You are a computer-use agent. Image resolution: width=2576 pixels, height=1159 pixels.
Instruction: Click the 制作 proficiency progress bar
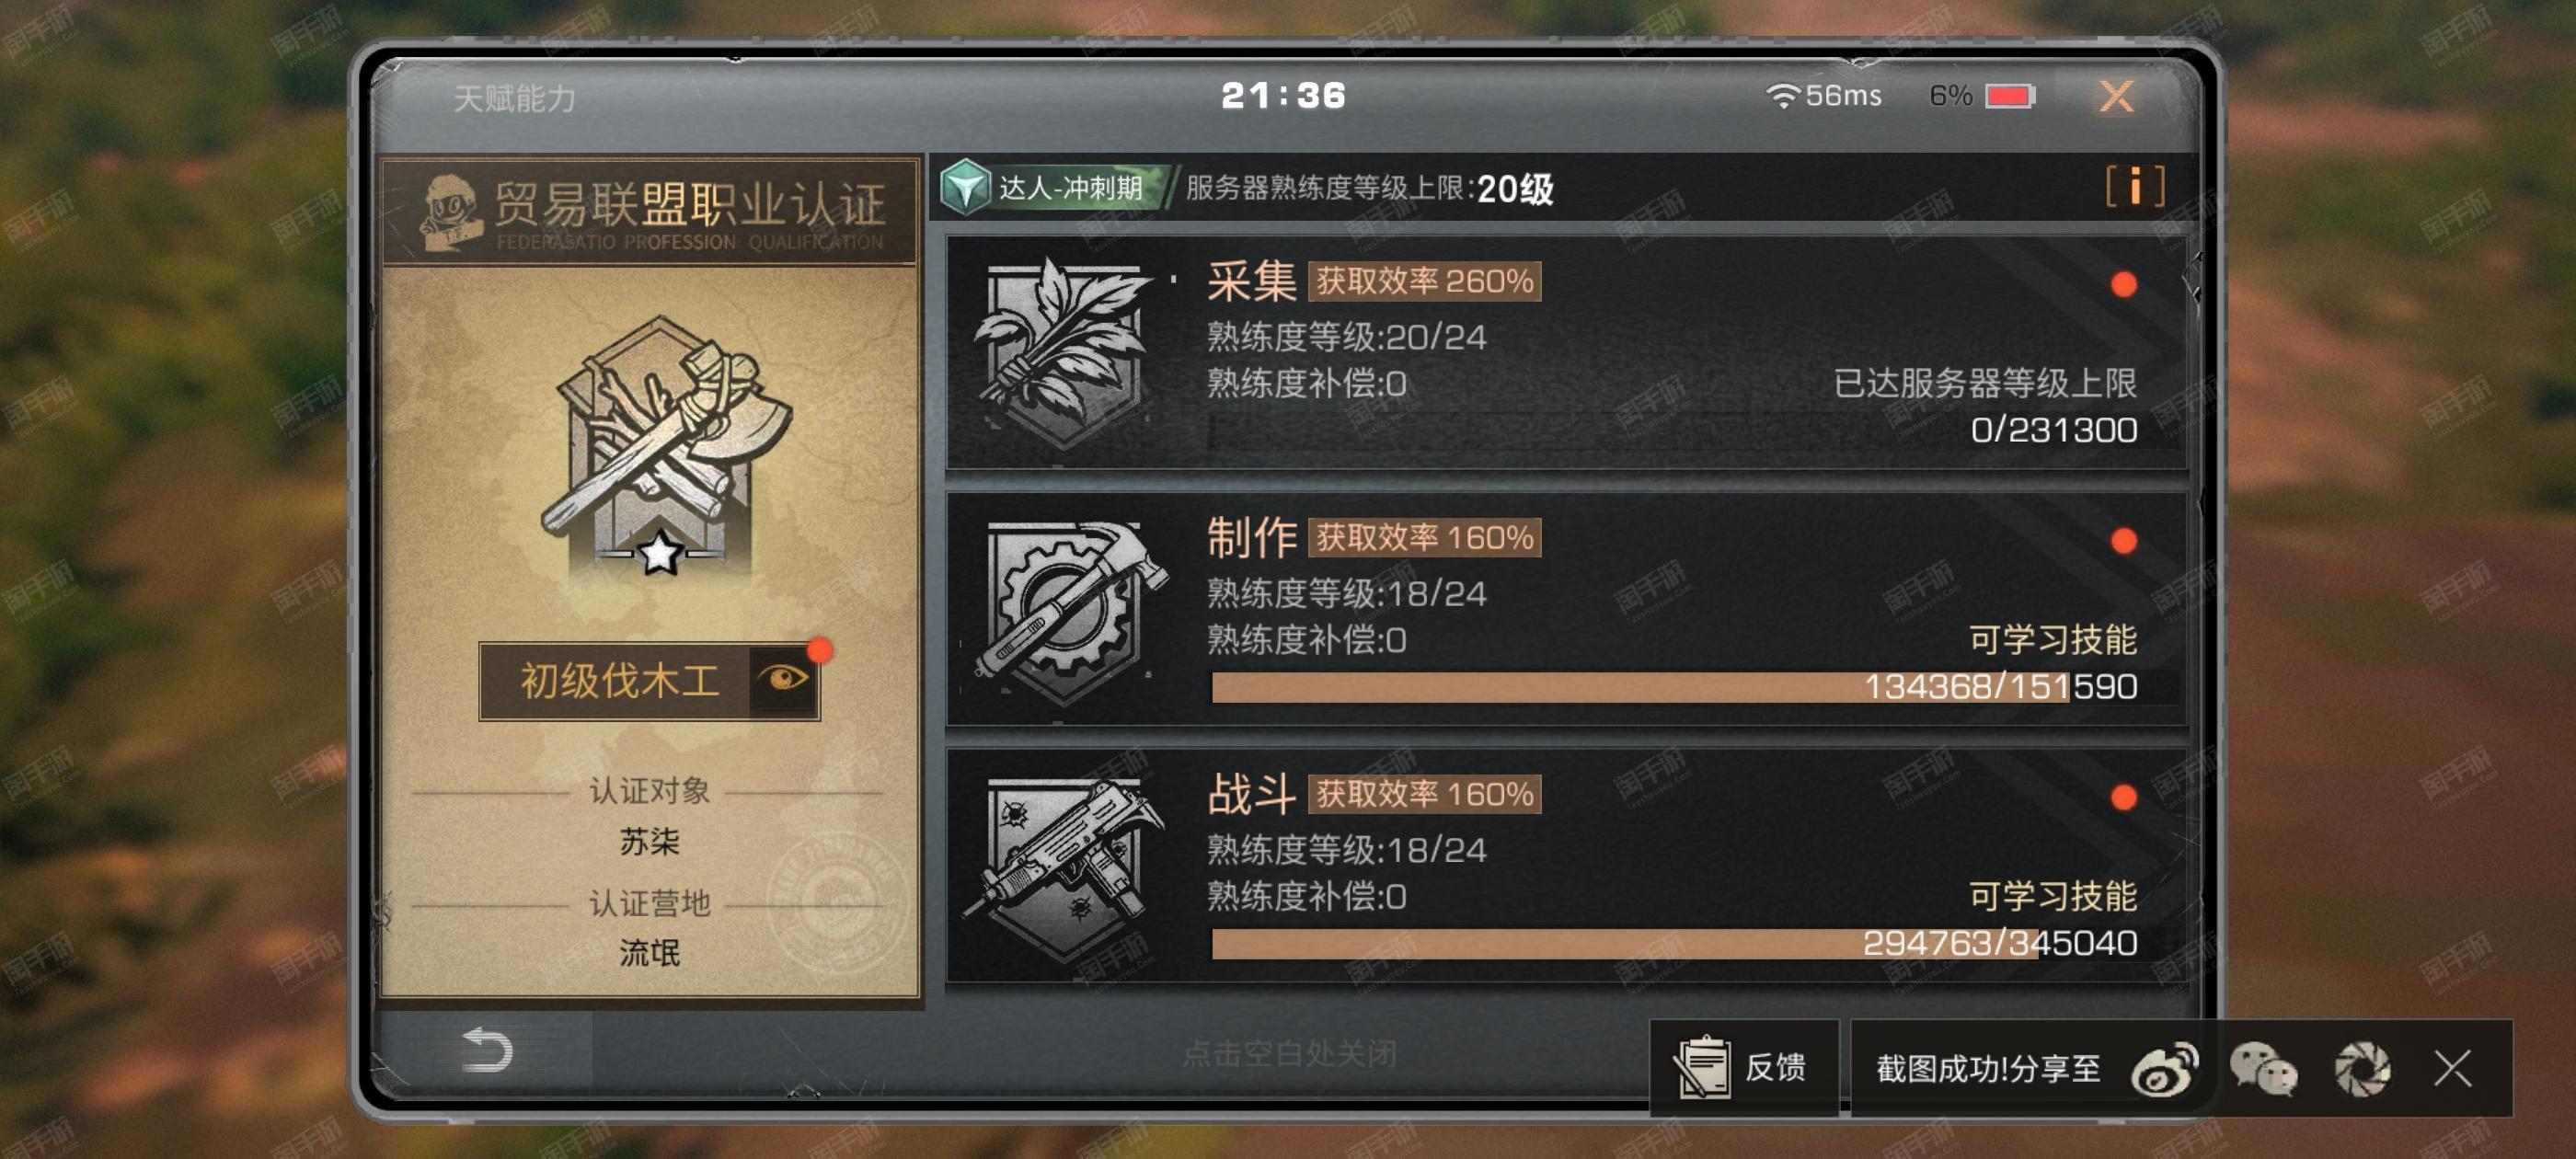[1674, 687]
